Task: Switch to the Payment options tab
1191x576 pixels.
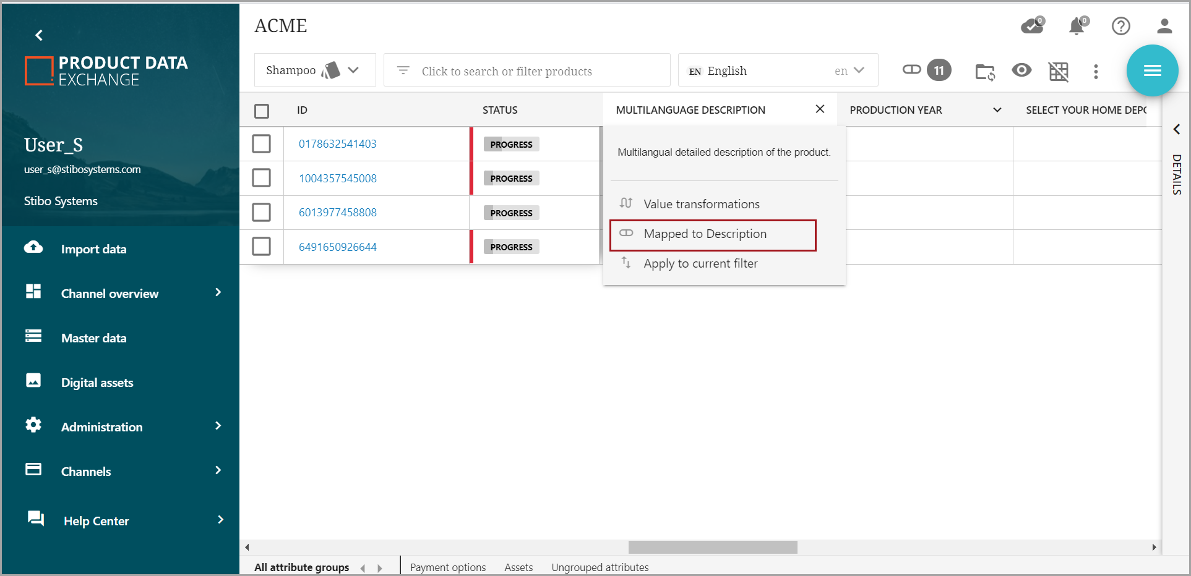Action: [x=447, y=567]
